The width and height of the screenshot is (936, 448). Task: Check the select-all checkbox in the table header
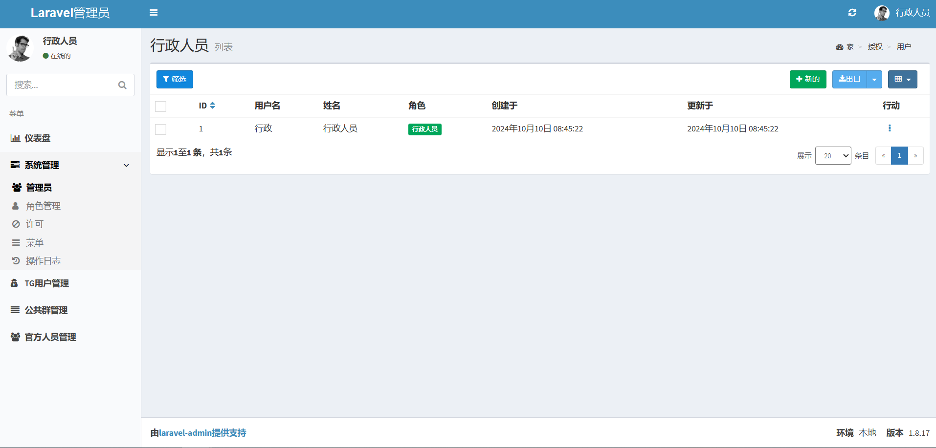(160, 107)
